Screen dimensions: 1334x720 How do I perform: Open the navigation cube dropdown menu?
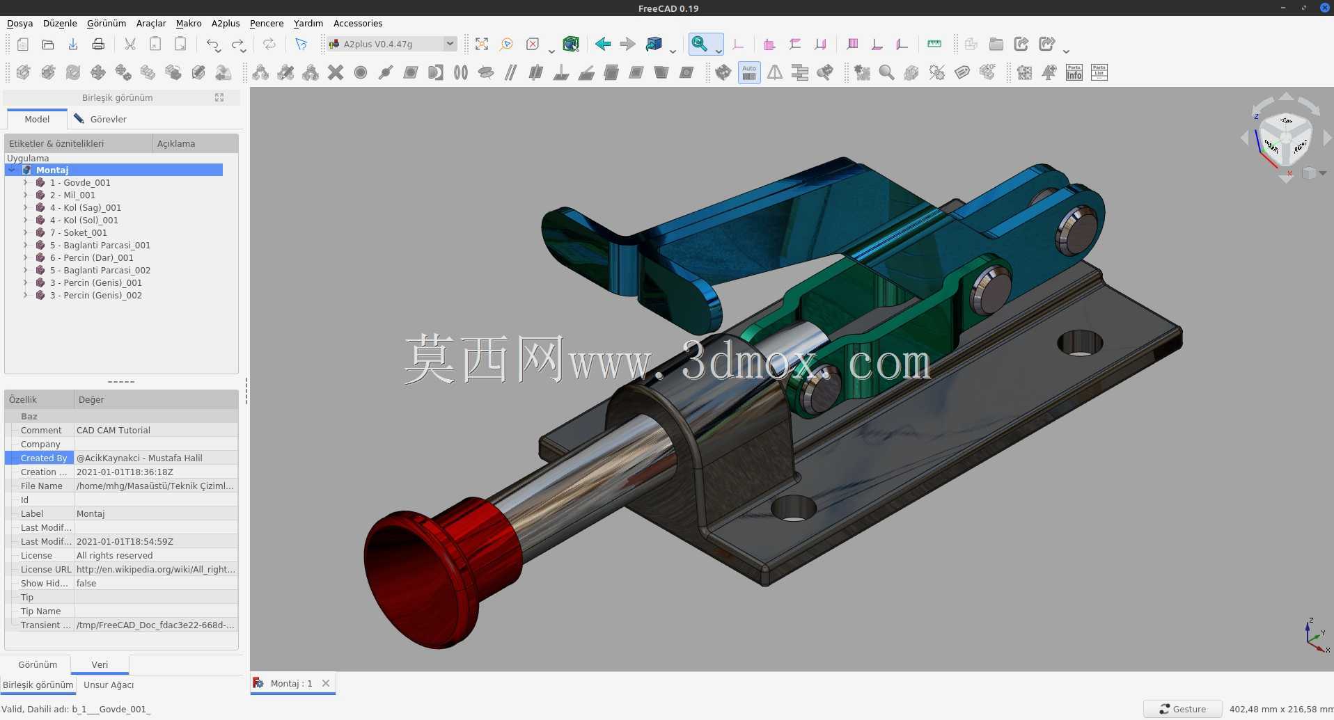click(x=1314, y=173)
